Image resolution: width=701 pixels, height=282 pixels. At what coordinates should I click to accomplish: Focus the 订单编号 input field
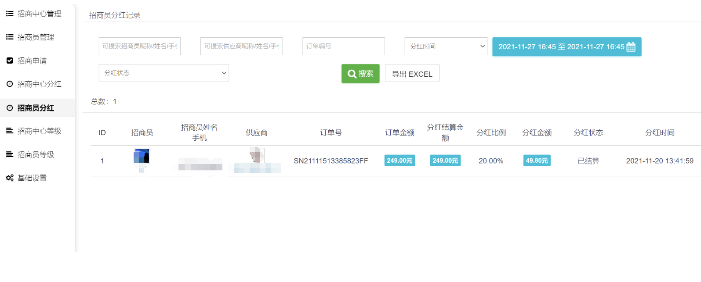coord(343,46)
